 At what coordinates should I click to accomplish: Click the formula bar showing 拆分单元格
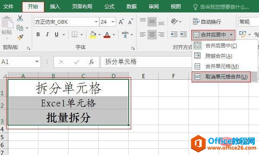click(x=146, y=62)
